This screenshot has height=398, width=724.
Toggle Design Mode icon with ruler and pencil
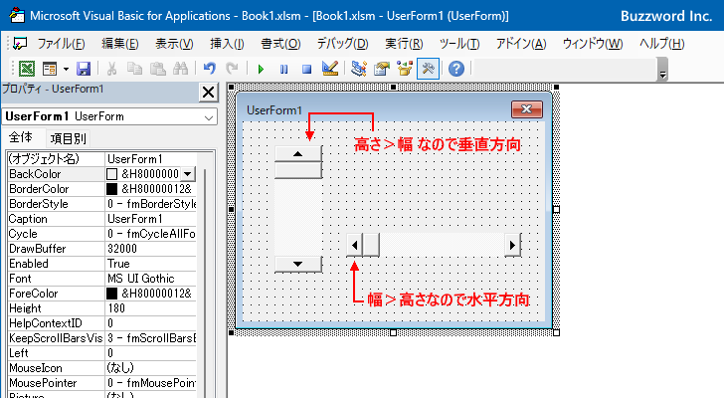[x=330, y=70]
